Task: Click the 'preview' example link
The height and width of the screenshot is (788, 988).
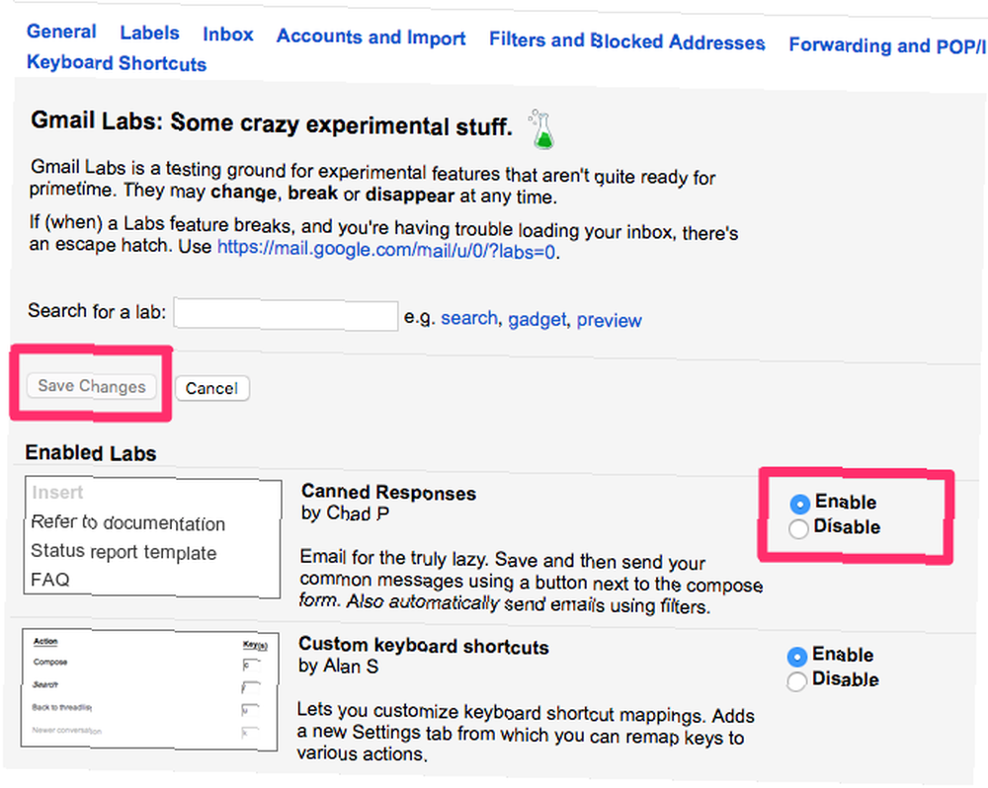Action: pos(610,321)
